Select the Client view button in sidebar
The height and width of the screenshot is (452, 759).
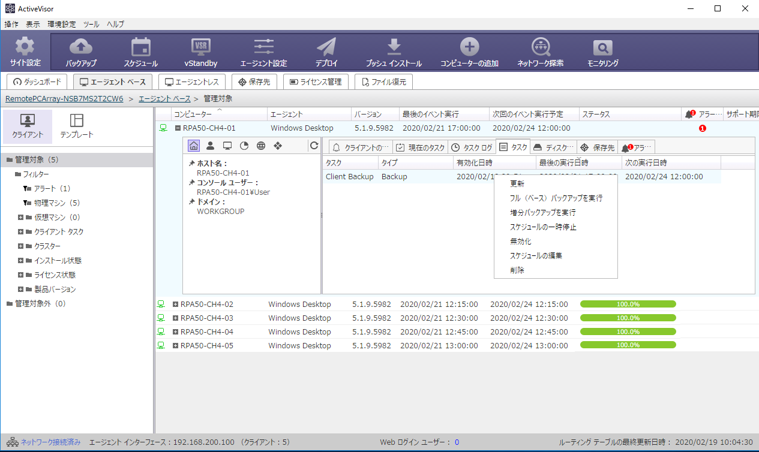point(28,126)
